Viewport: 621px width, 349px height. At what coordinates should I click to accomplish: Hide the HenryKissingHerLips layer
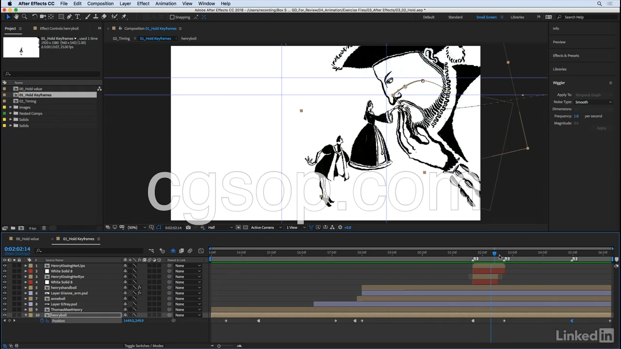tap(5, 266)
